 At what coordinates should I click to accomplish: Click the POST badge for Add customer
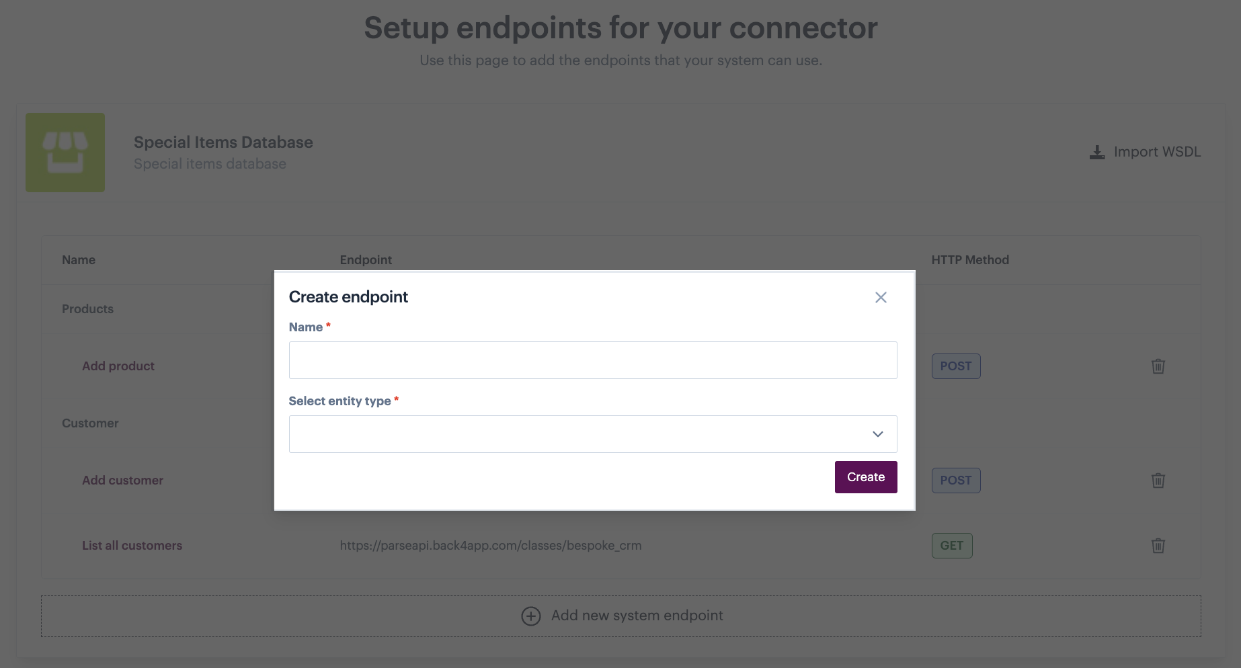pyautogui.click(x=956, y=481)
